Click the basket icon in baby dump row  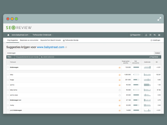pos(120,90)
